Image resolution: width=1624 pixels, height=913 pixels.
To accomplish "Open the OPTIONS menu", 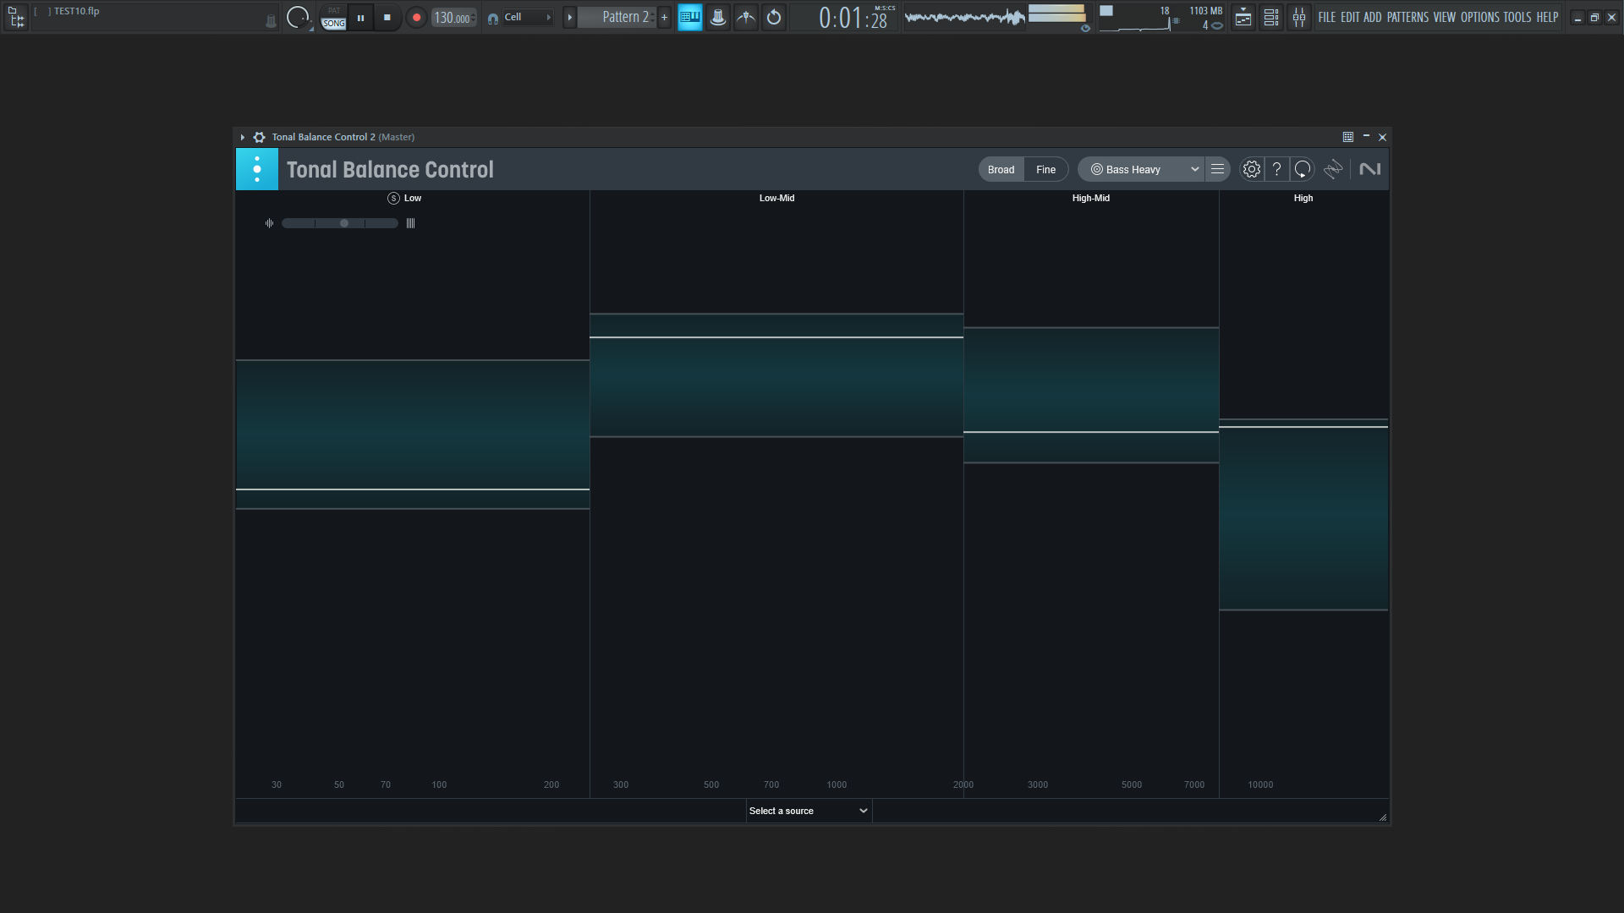I will click(1479, 17).
